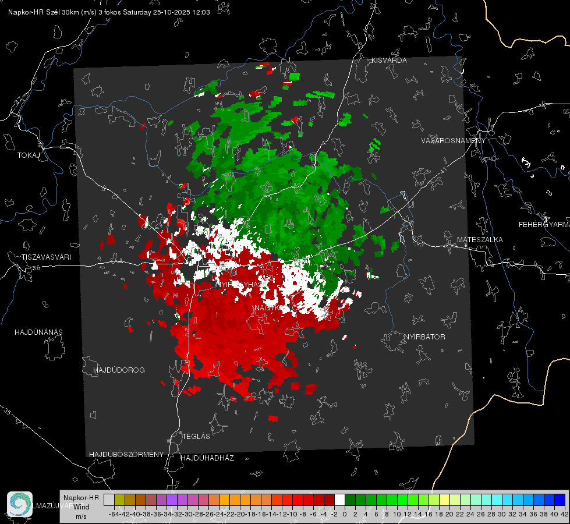This screenshot has width=570, height=524.
Task: Click the '42' value at legend scale end
Action: [564, 514]
